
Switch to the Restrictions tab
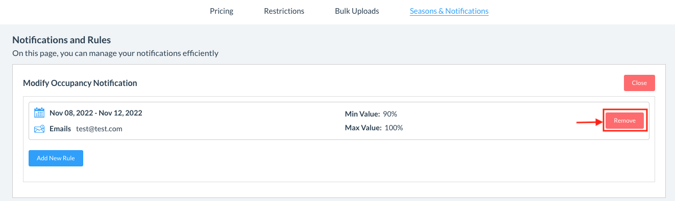(284, 11)
